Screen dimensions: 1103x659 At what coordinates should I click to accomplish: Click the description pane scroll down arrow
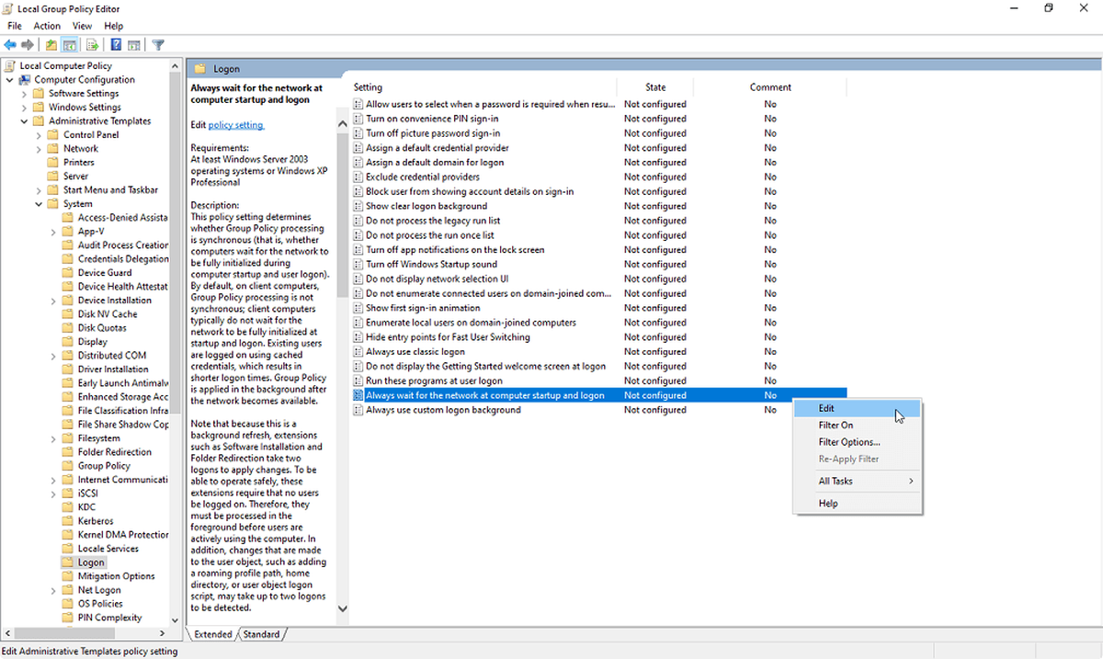[x=344, y=608]
